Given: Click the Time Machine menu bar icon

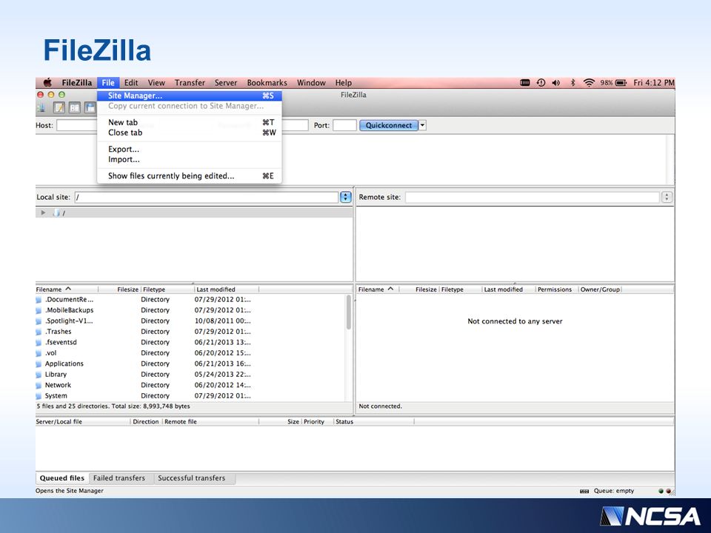Looking at the screenshot, I should click(x=541, y=82).
